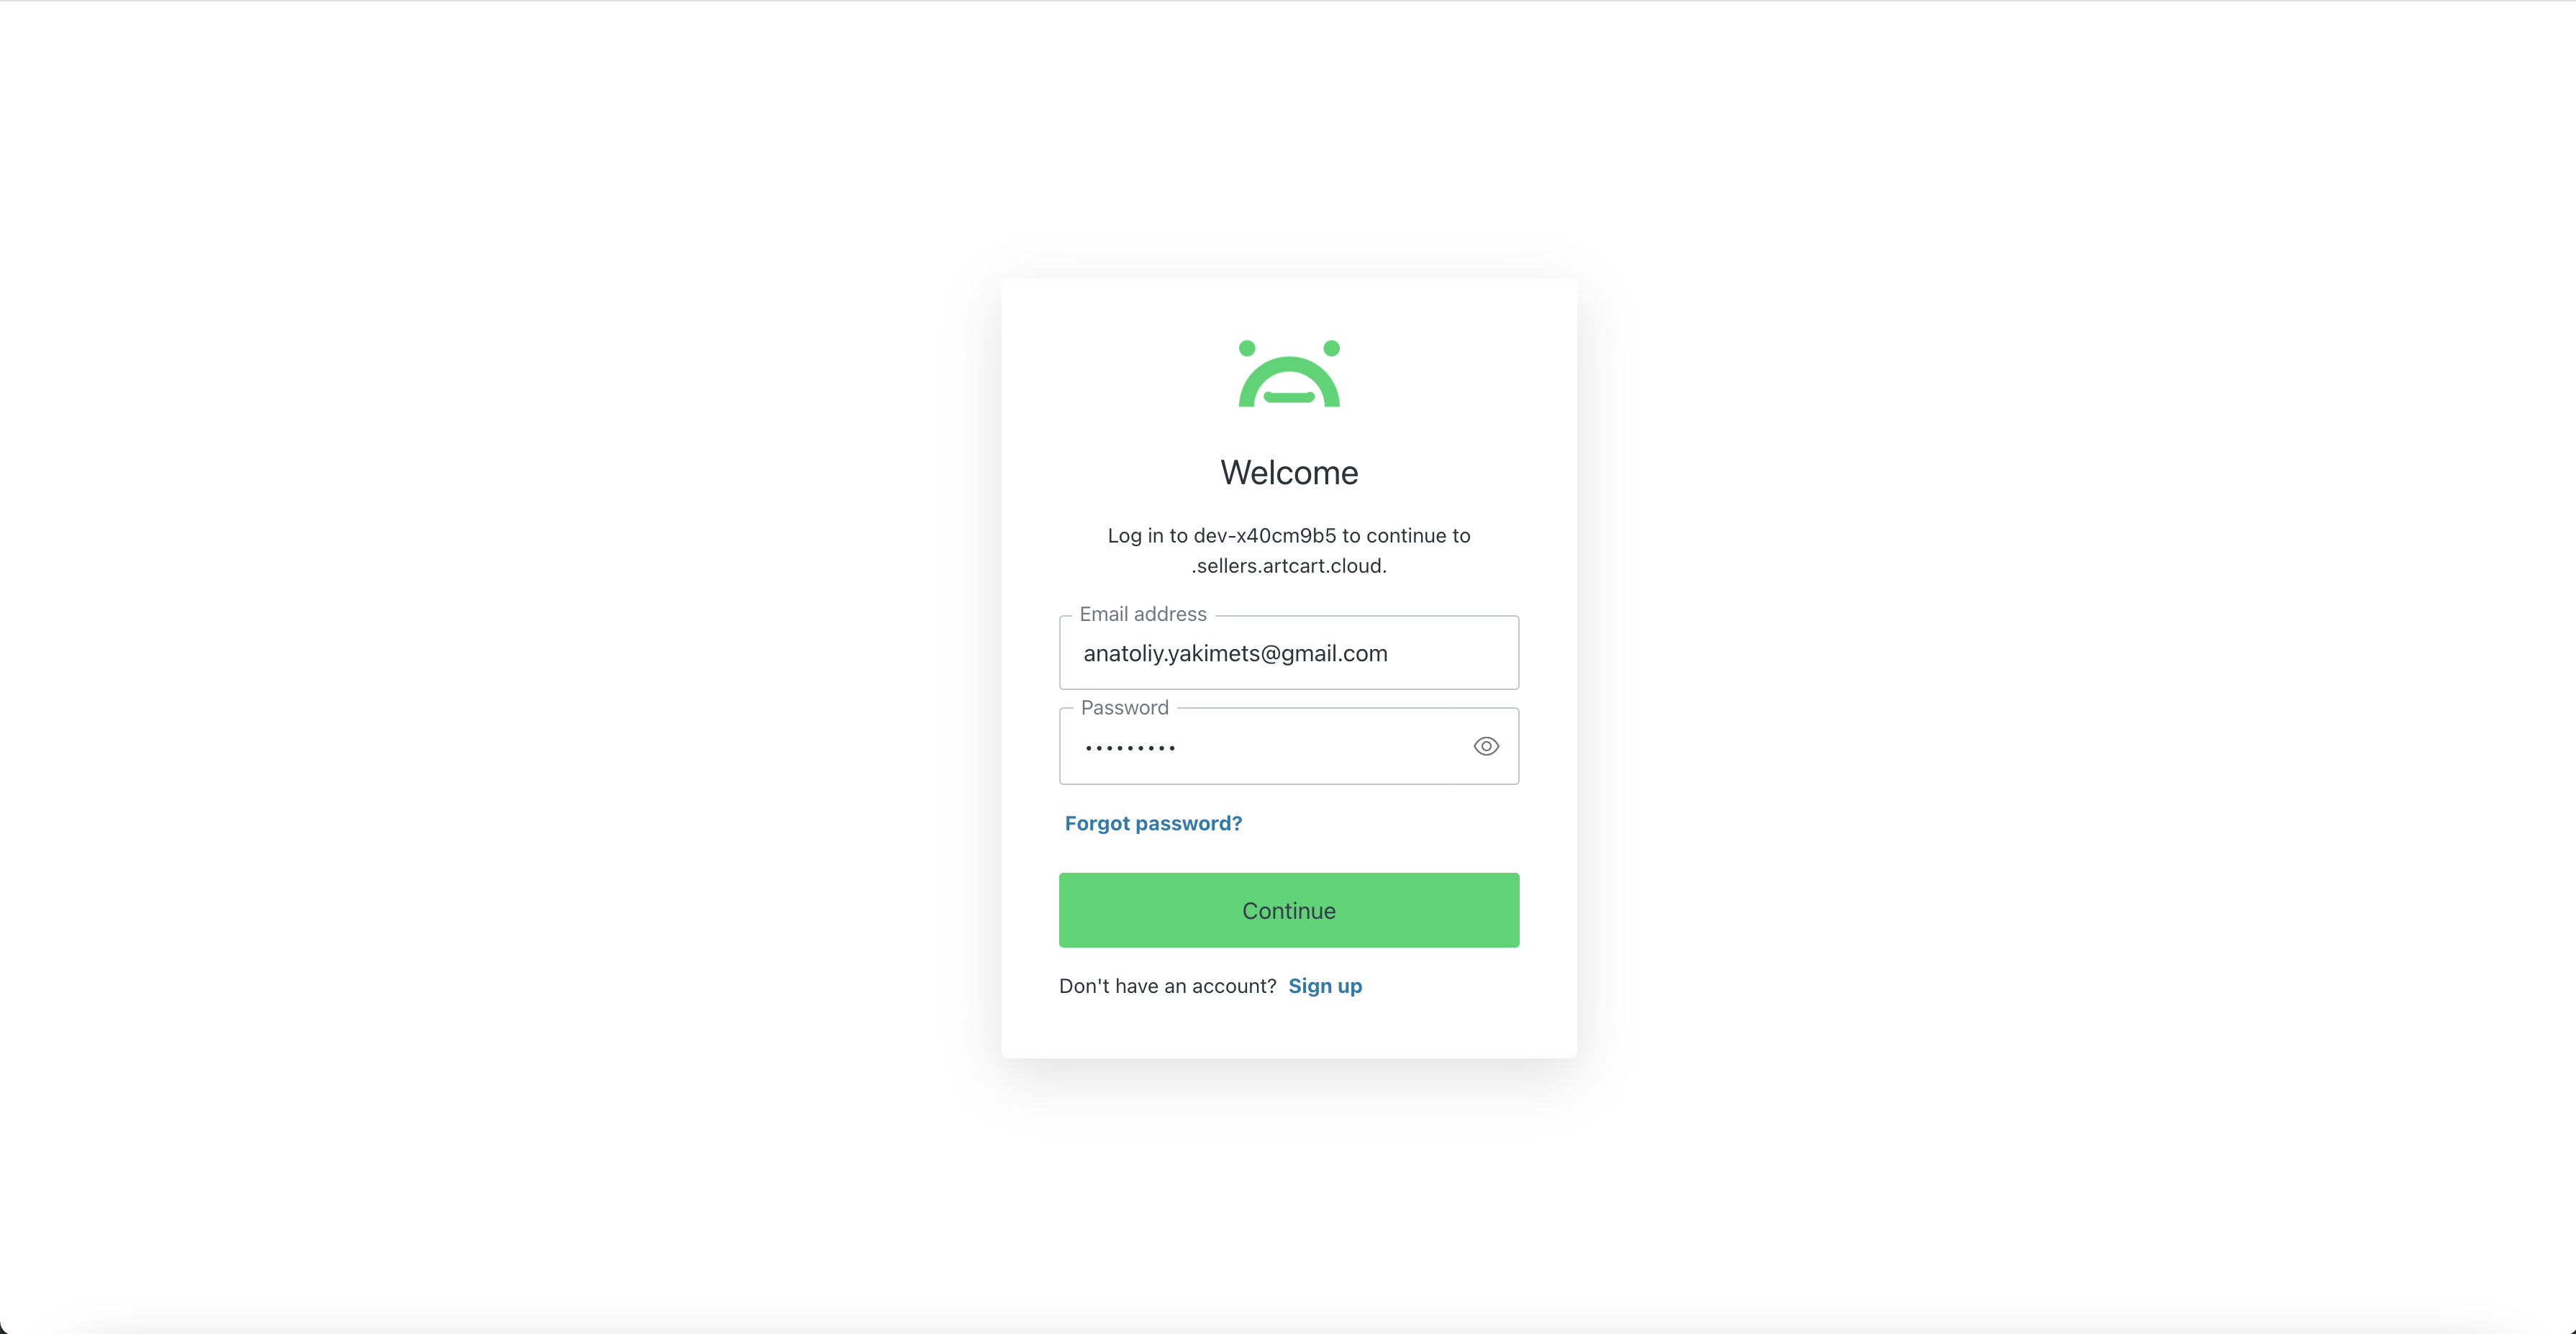The width and height of the screenshot is (2576, 1334).
Task: Click the masked password dots
Action: pyautogui.click(x=1130, y=748)
